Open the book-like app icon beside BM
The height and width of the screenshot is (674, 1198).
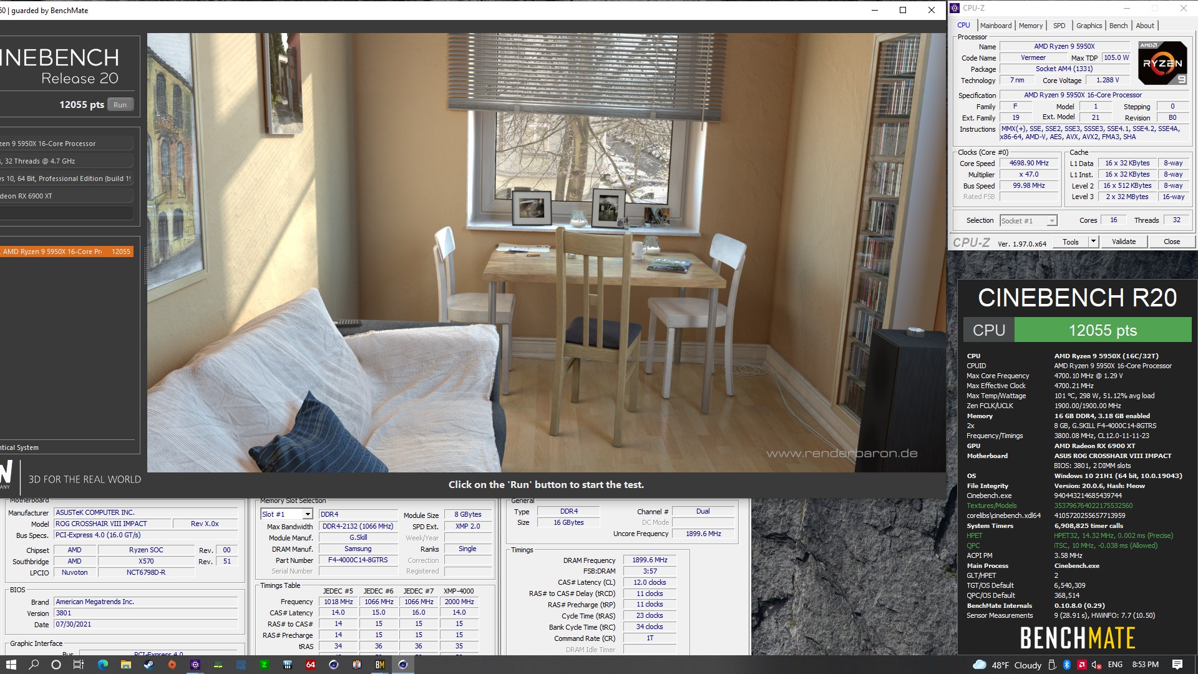[356, 665]
